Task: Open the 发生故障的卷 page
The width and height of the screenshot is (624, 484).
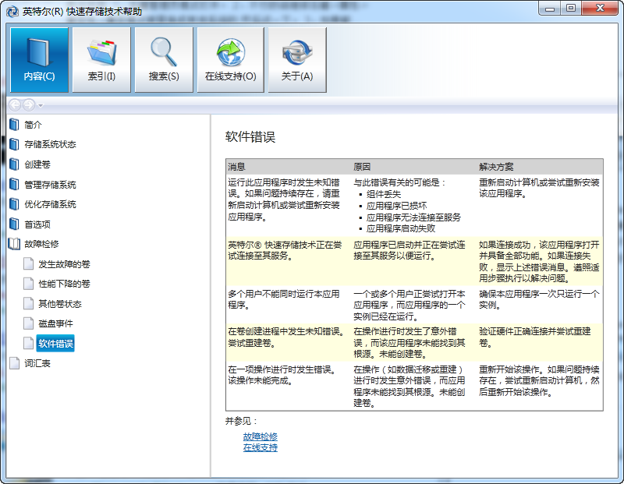Action: click(x=64, y=264)
